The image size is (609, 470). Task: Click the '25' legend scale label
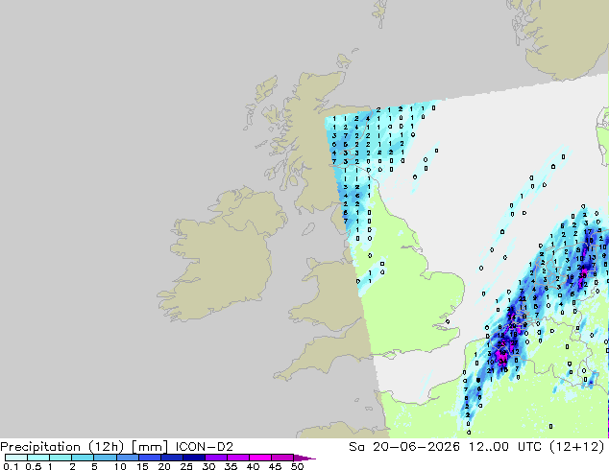point(186,466)
